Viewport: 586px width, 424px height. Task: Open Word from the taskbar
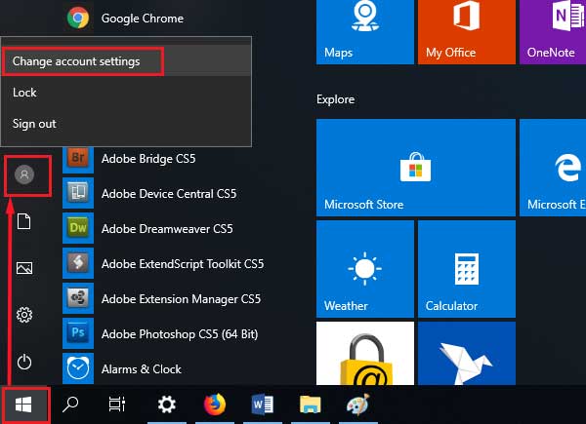(263, 405)
